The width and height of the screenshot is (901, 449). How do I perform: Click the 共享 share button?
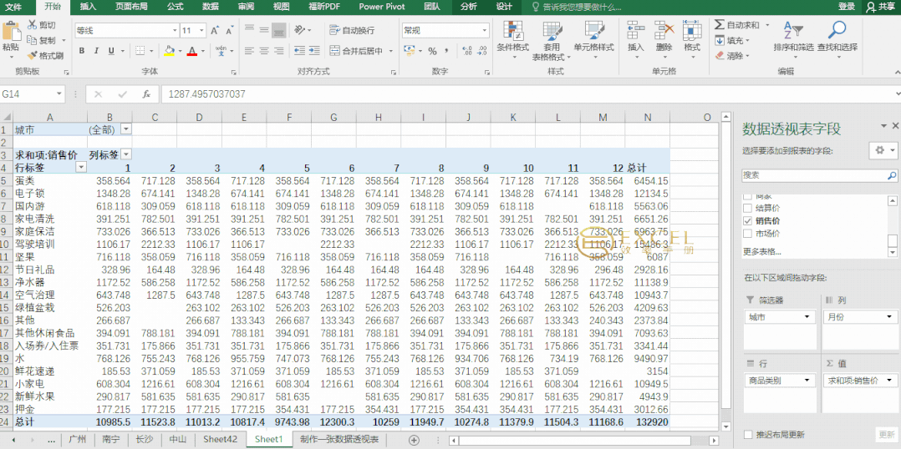click(883, 7)
